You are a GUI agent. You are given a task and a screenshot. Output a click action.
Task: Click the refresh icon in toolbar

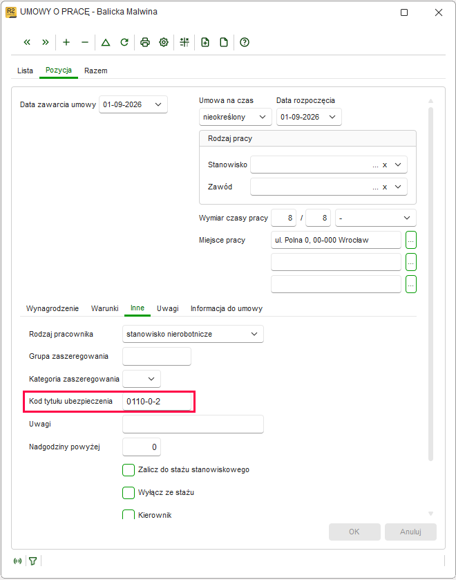(124, 42)
